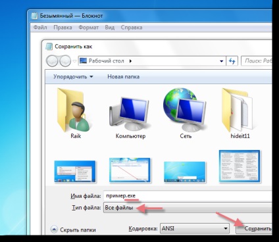This screenshot has width=279, height=242.
Task: Open the Файл menu in Notepad
Action: point(40,28)
